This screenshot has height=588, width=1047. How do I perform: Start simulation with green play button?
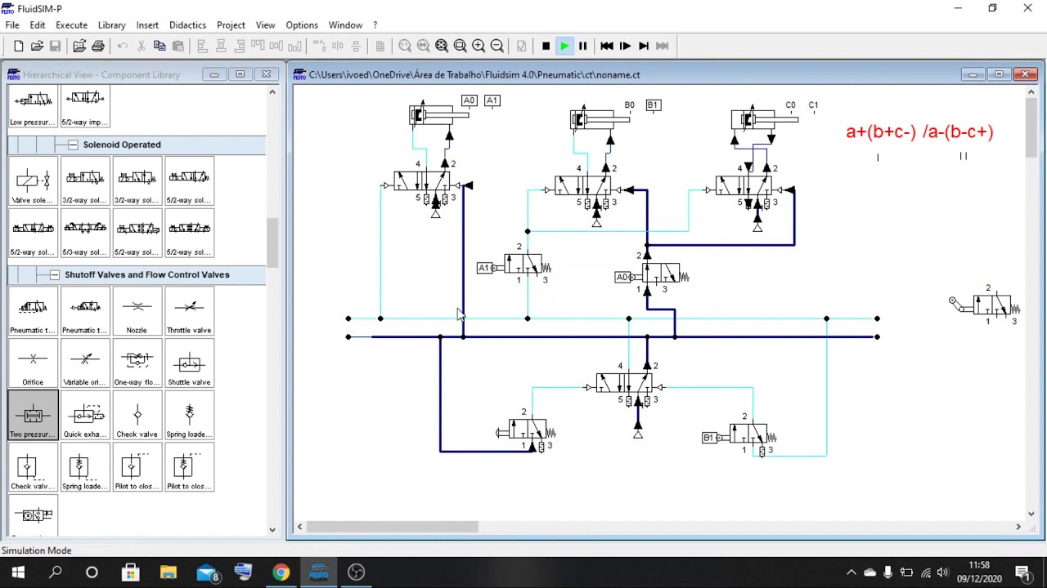pos(564,47)
